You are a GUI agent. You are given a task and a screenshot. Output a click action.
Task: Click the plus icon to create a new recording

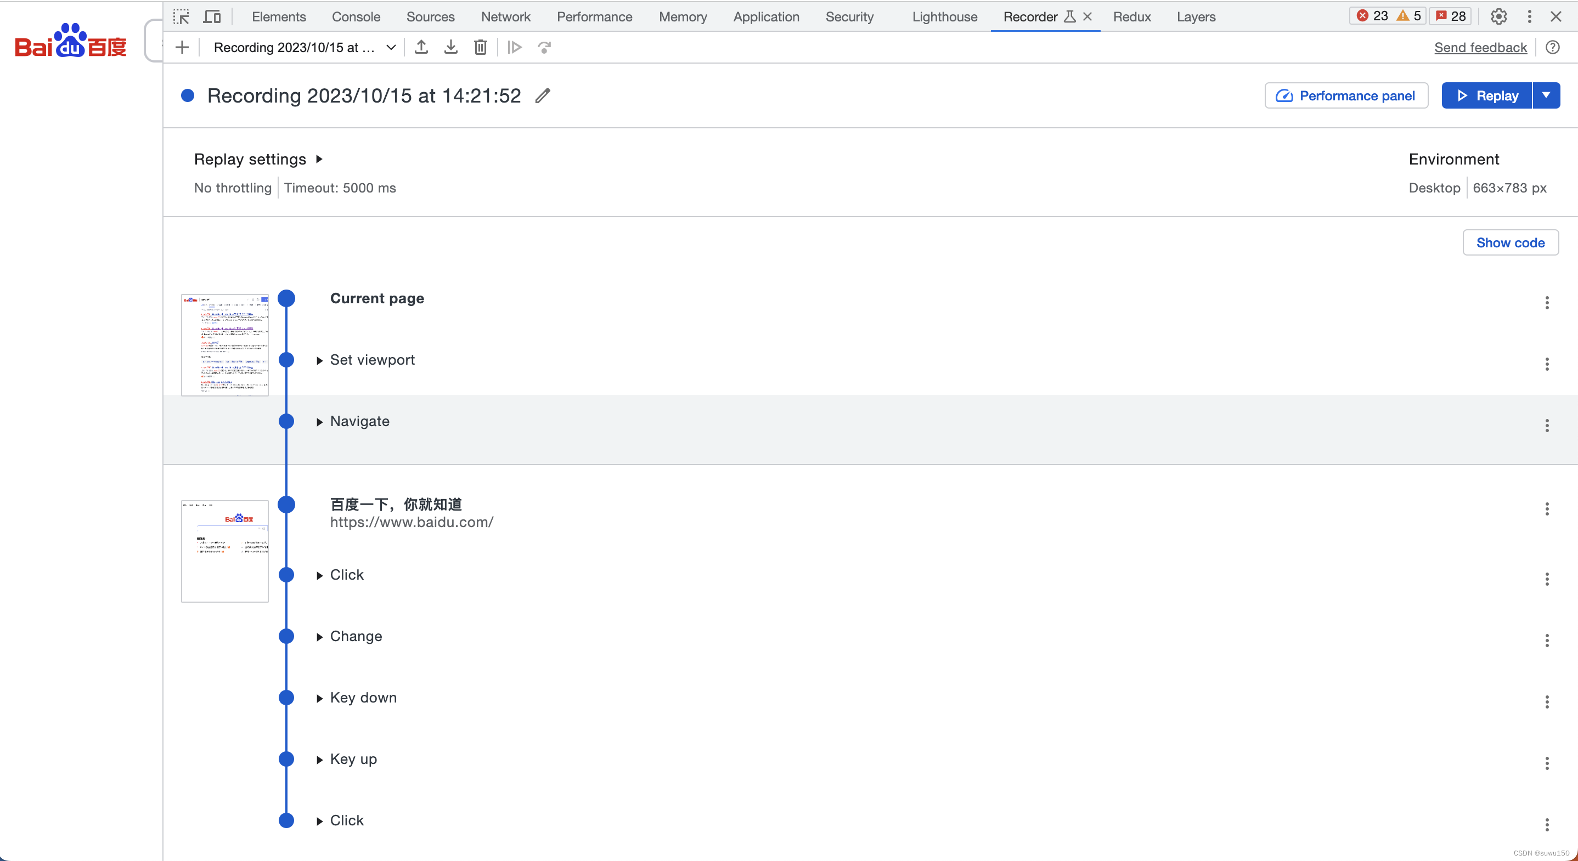coord(182,47)
